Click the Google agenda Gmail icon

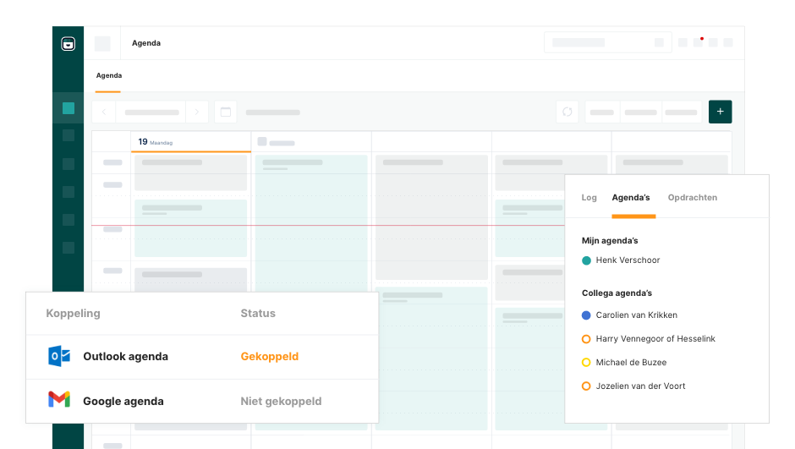click(59, 400)
